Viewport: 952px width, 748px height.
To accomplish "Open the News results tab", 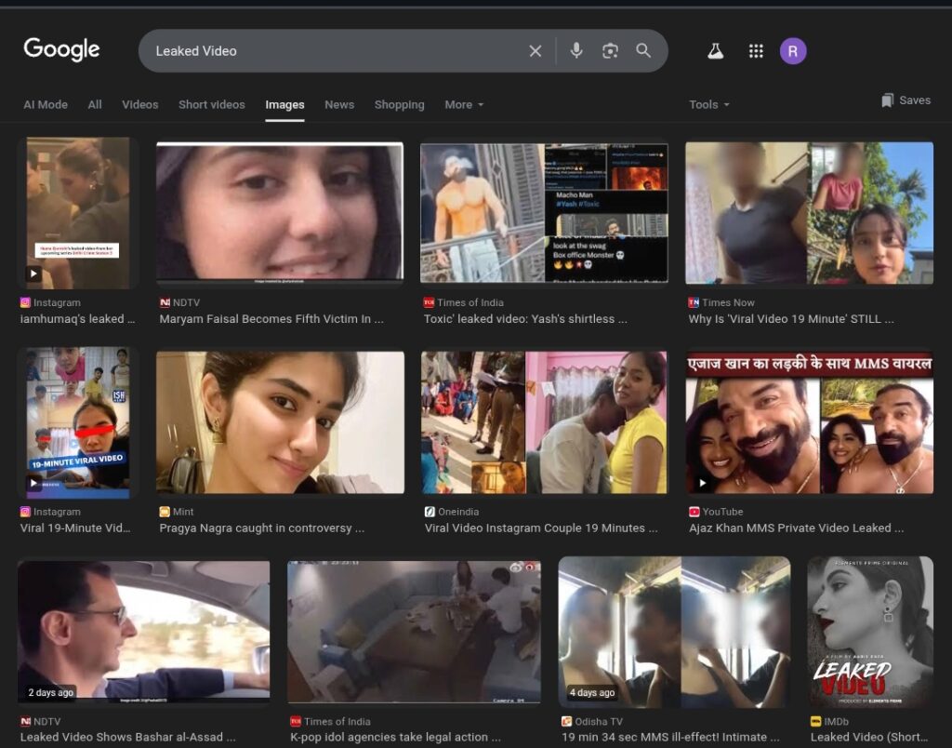I will [339, 105].
